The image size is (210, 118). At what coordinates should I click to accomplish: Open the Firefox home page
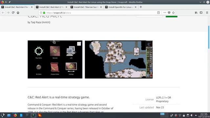[x=18, y=13]
